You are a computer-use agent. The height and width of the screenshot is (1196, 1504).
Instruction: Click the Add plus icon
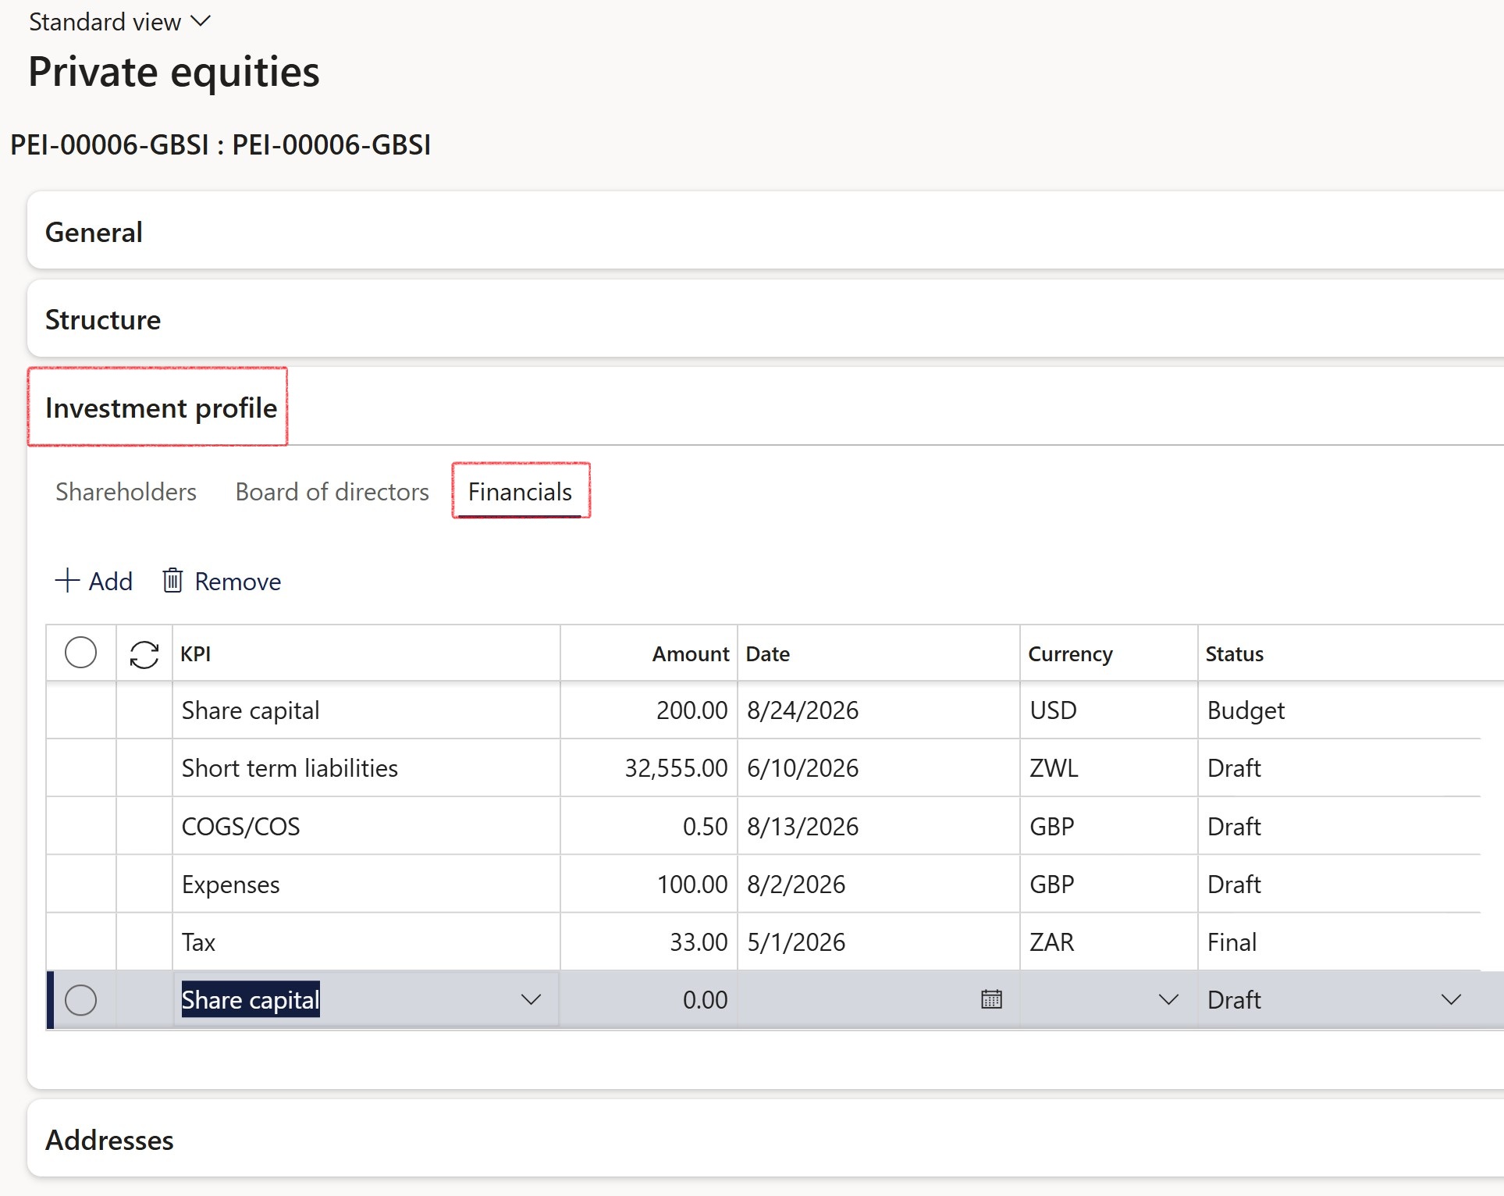67,581
